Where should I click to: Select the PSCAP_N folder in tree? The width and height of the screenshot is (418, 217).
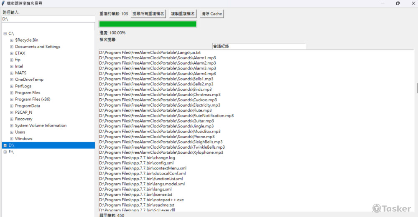(x=23, y=112)
